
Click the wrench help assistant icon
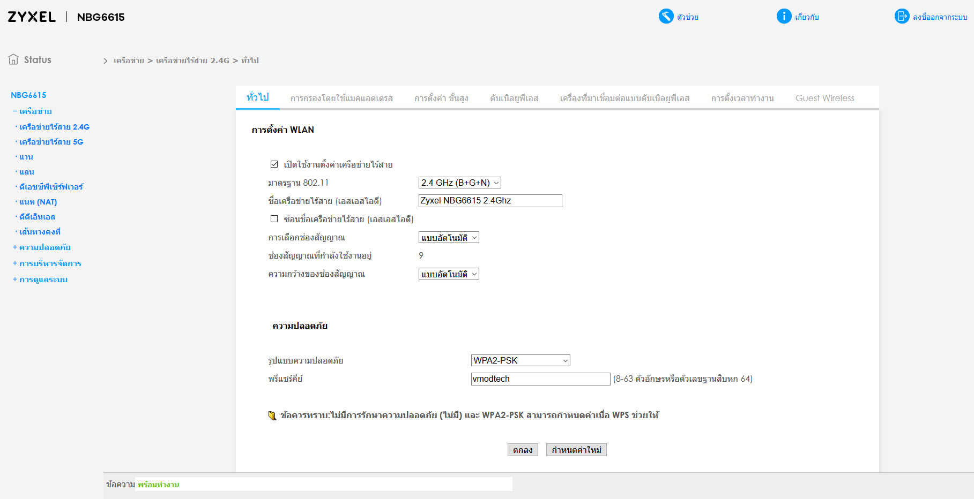coord(666,17)
